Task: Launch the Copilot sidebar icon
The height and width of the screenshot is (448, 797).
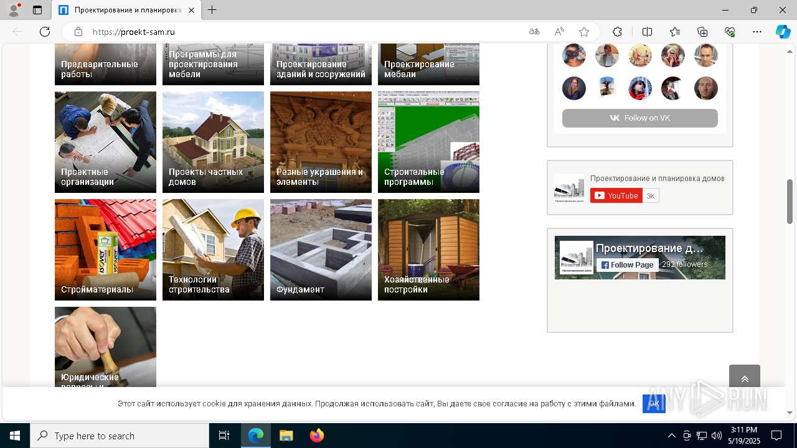Action: click(783, 32)
